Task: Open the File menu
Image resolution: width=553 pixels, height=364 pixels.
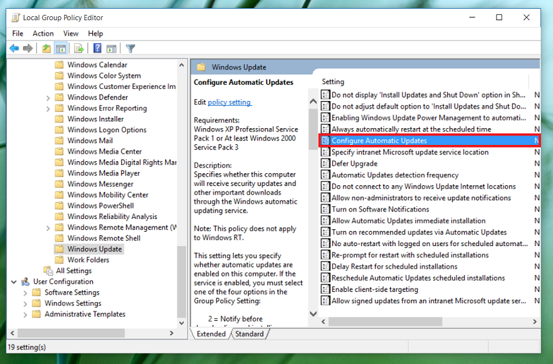Action: (18, 34)
